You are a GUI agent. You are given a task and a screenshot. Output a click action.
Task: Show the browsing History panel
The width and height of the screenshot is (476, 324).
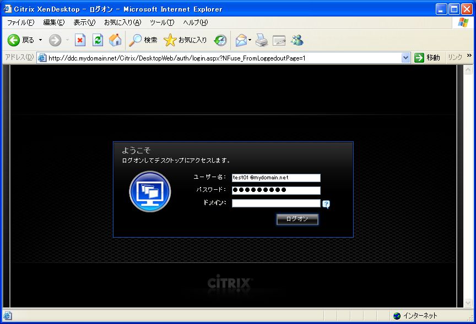[x=220, y=40]
